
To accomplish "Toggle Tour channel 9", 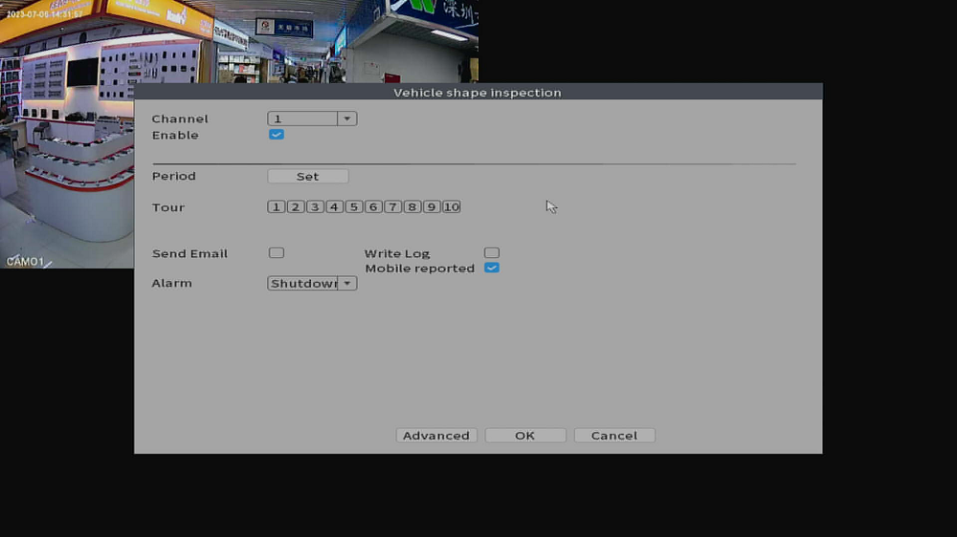I will click(432, 207).
